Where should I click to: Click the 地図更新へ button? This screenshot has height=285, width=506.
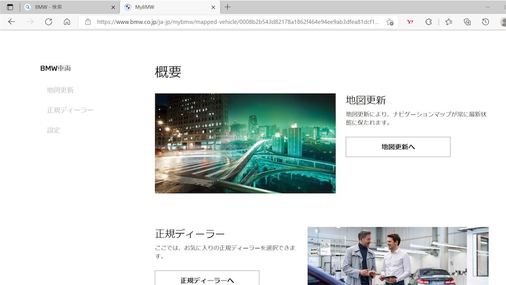tap(398, 147)
